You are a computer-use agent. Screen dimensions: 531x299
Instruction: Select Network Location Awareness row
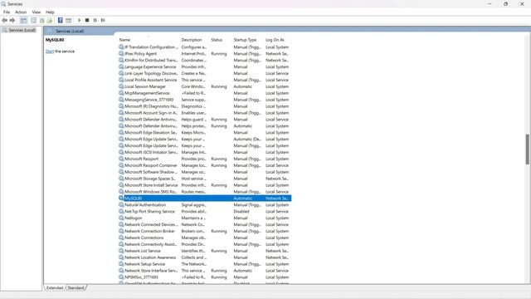pyautogui.click(x=205, y=257)
